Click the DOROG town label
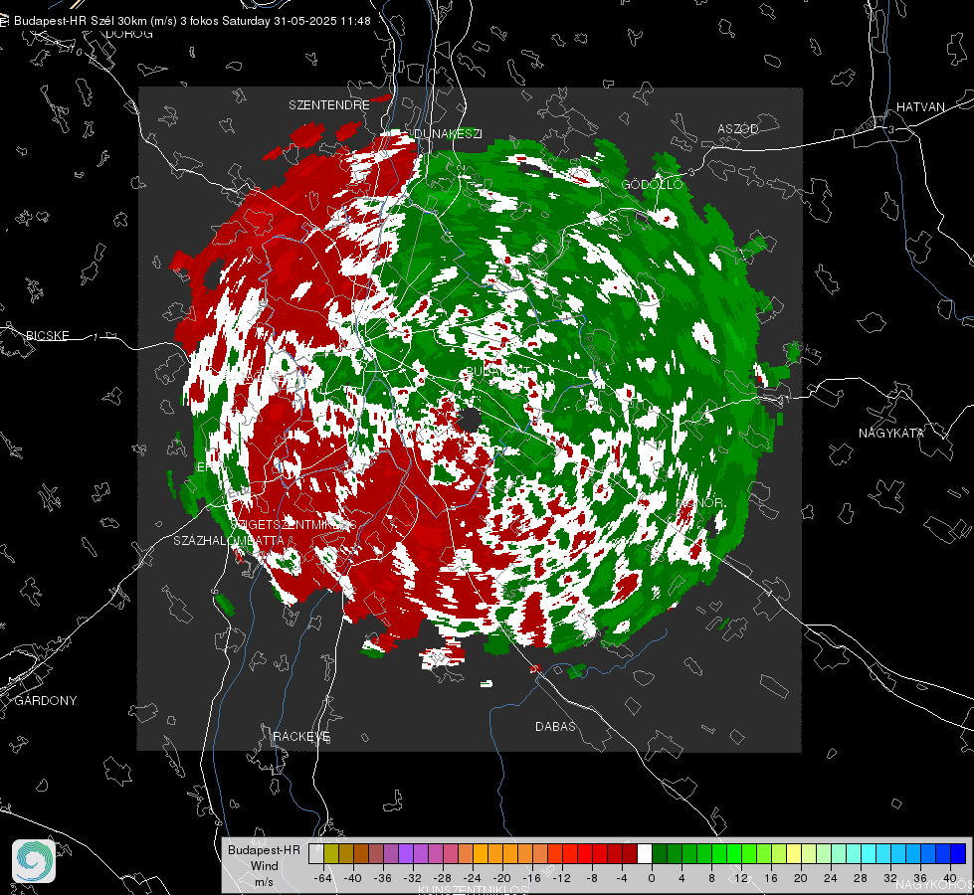 129,34
